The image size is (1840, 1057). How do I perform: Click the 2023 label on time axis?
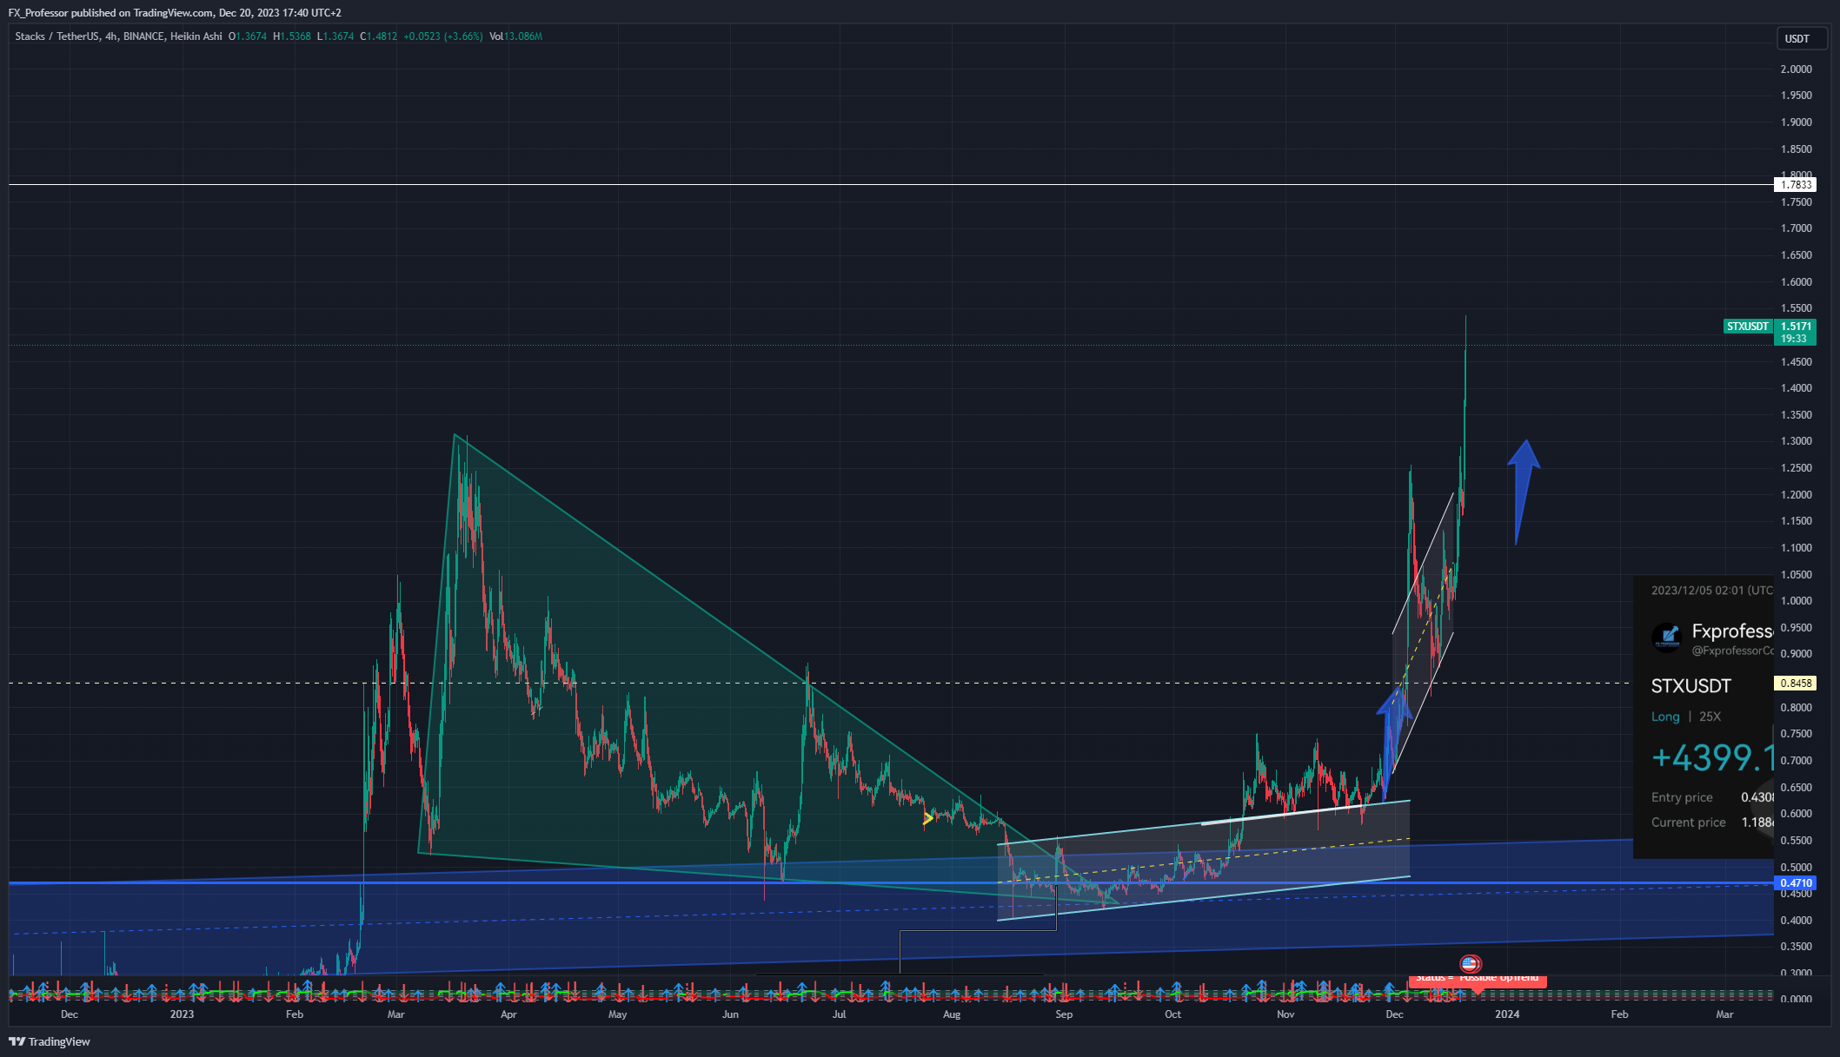coord(182,1014)
